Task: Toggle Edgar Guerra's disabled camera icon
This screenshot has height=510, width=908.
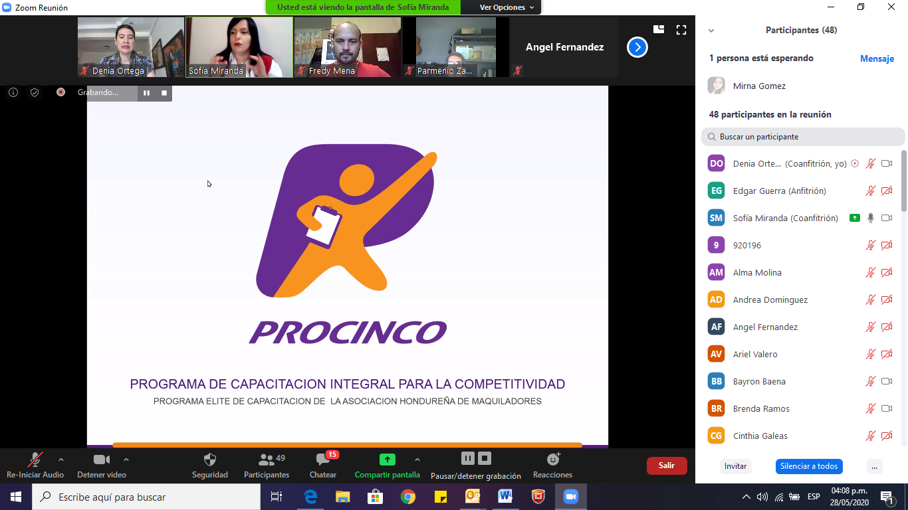Action: coord(887,191)
